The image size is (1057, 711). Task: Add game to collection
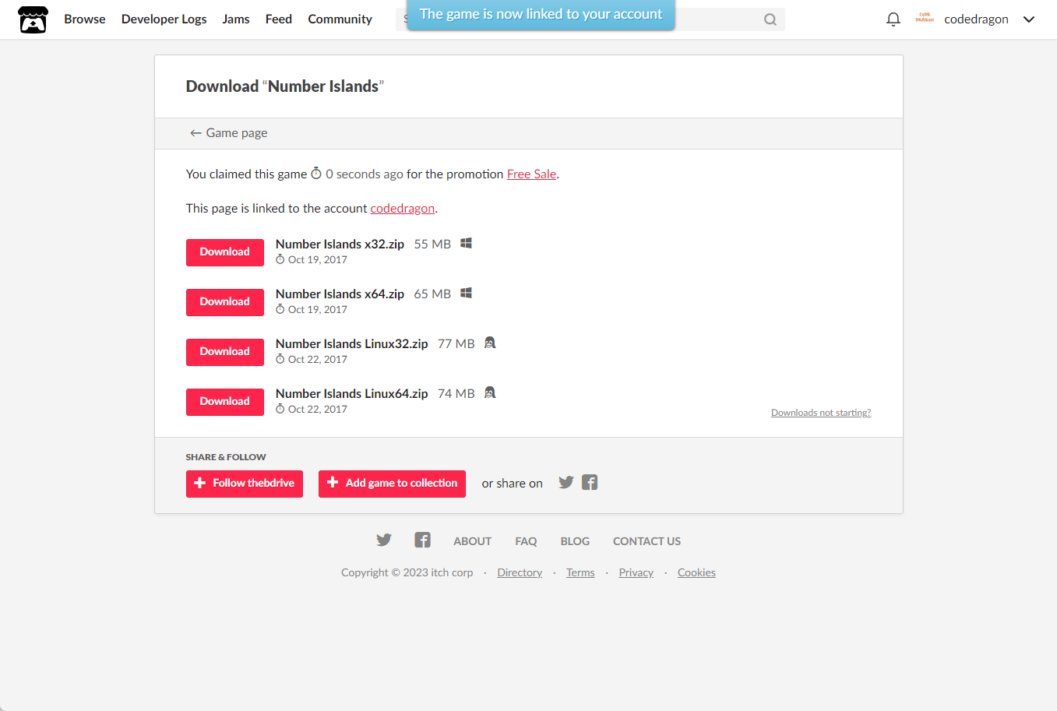392,484
